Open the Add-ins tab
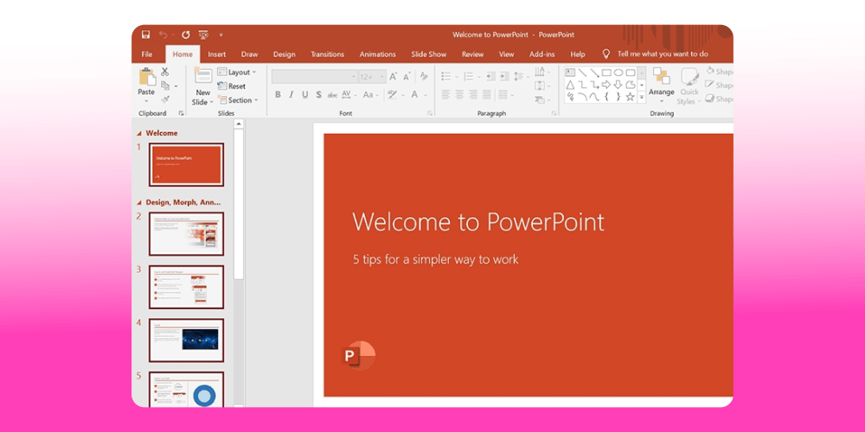The image size is (865, 432). [541, 54]
